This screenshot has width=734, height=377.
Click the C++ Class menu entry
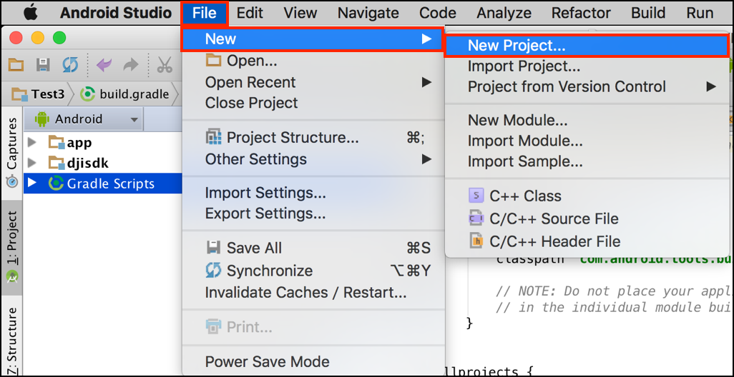click(525, 196)
